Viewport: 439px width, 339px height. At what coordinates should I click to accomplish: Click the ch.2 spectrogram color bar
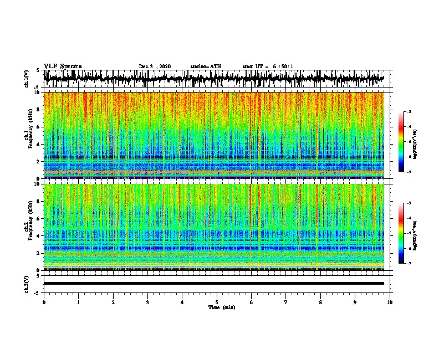pyautogui.click(x=401, y=233)
